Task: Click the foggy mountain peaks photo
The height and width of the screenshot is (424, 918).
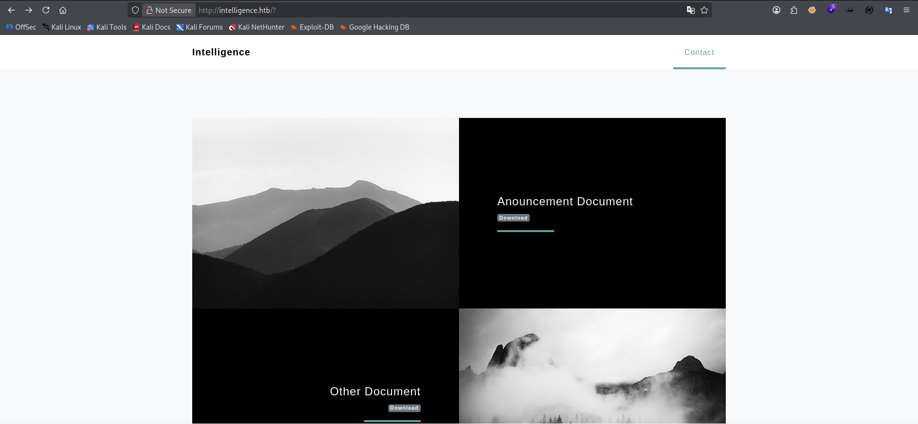Action: (592, 366)
